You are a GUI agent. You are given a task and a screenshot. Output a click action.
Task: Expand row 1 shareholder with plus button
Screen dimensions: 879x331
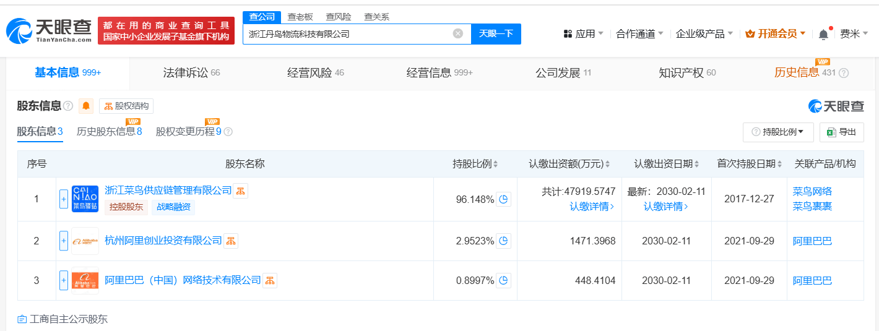63,199
